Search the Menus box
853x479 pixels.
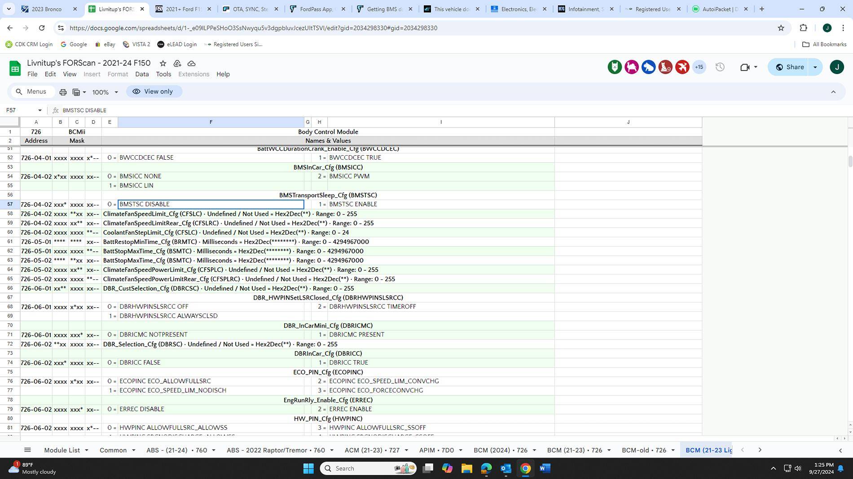(x=32, y=92)
